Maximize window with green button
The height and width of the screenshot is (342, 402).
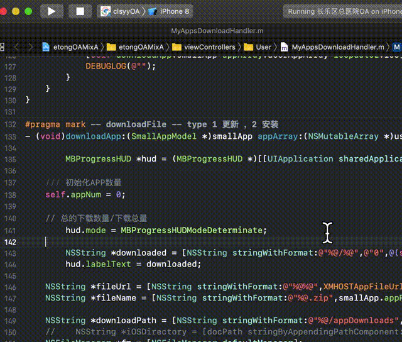point(28,11)
